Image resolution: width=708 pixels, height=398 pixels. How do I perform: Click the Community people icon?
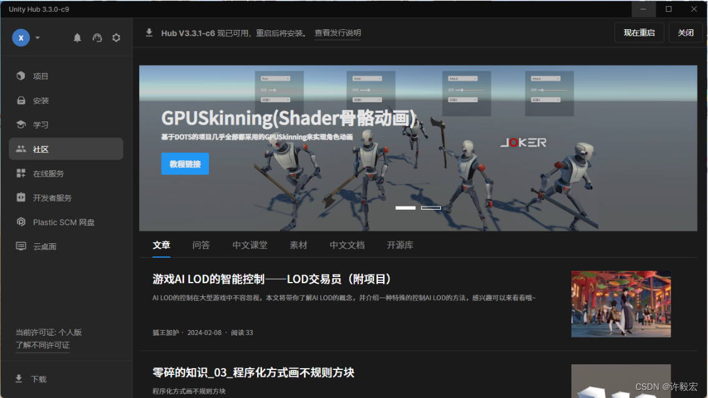(21, 148)
